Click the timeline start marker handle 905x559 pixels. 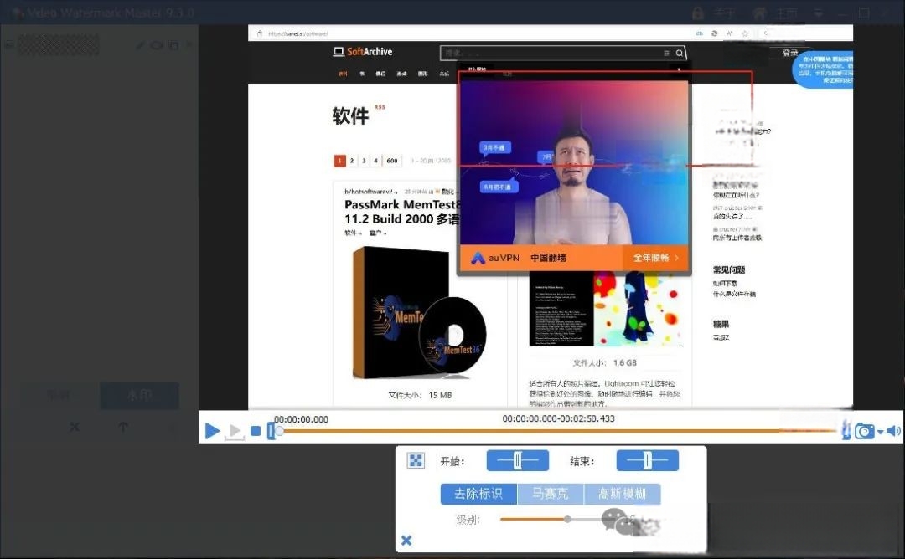point(271,430)
